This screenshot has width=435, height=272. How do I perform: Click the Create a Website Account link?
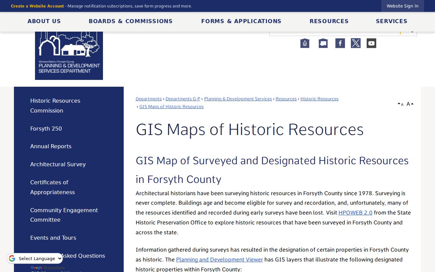(37, 6)
